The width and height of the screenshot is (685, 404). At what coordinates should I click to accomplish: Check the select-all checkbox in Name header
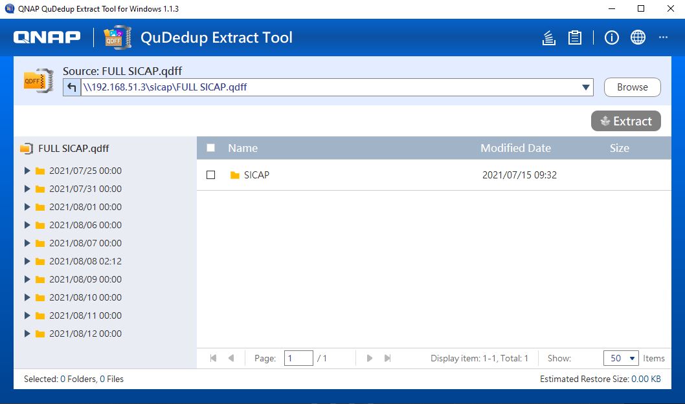[210, 148]
